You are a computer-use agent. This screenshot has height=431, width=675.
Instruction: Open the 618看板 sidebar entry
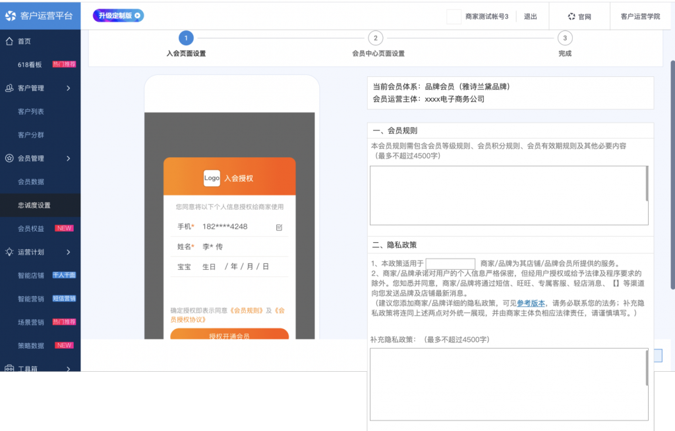(31, 64)
